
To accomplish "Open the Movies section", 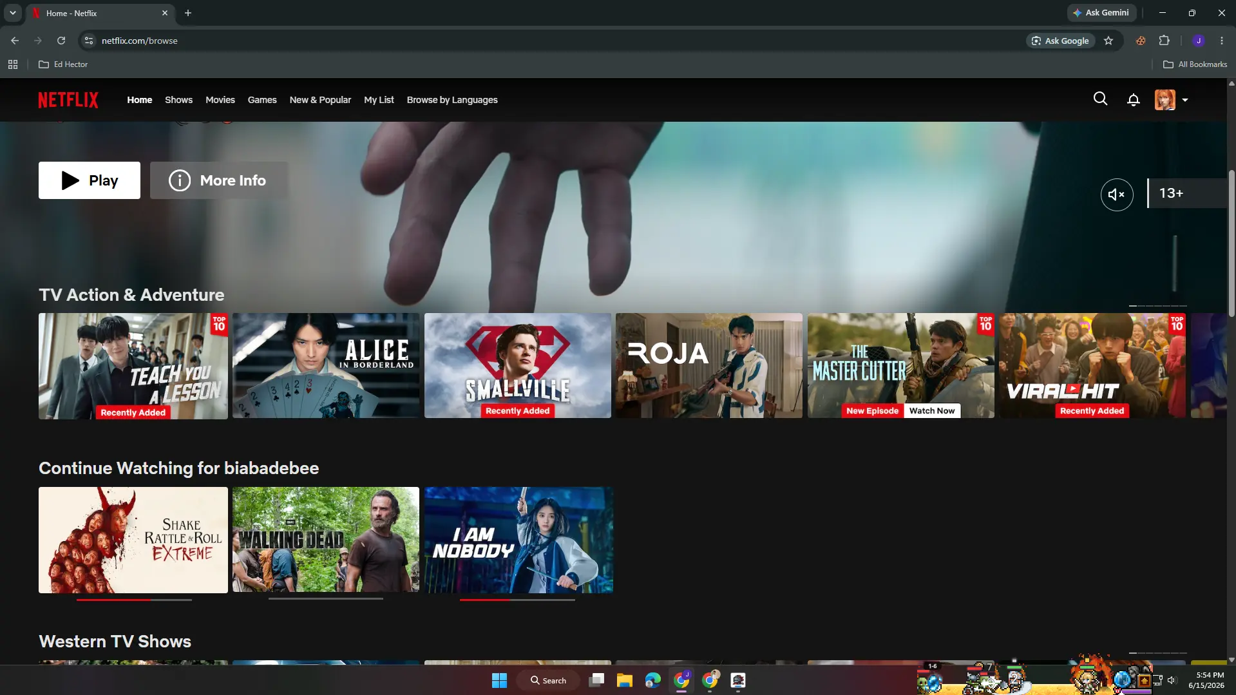I will click(220, 100).
